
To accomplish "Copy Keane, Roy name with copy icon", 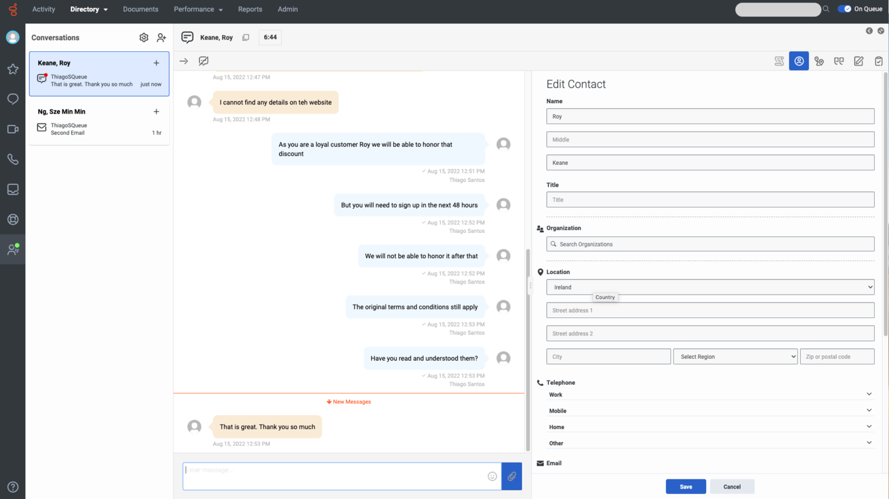I will tap(246, 38).
